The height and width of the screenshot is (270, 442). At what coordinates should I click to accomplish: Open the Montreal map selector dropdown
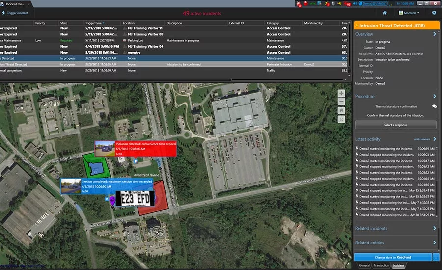[x=409, y=13]
